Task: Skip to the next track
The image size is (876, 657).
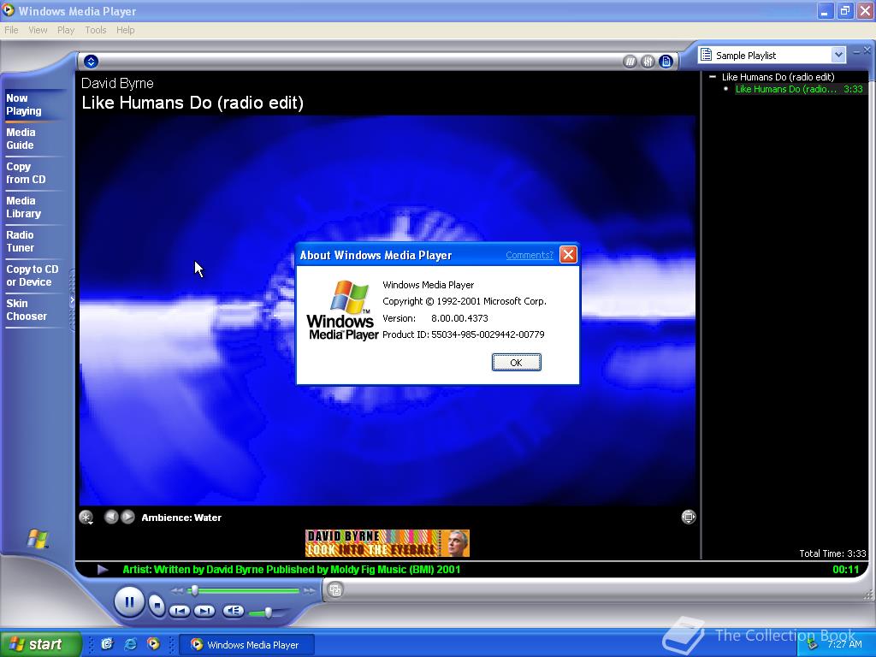Action: 204,611
